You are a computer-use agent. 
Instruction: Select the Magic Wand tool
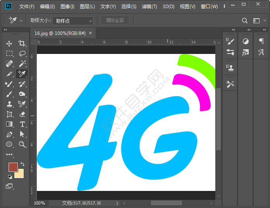point(22,64)
